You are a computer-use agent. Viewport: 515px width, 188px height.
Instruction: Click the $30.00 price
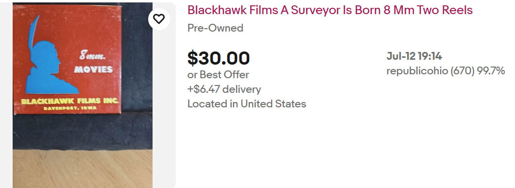tap(219, 58)
